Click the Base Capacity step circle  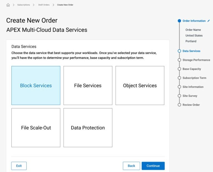click(x=179, y=69)
